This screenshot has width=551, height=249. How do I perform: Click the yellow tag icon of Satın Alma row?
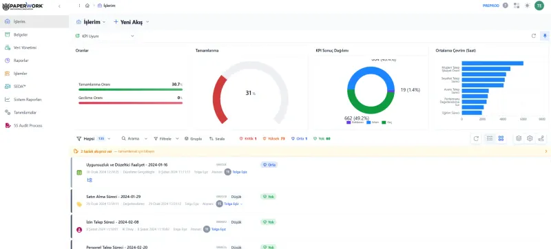click(79, 204)
